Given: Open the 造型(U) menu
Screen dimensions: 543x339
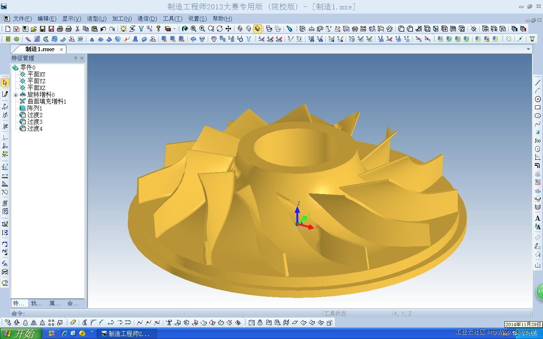Looking at the screenshot, I should [97, 18].
